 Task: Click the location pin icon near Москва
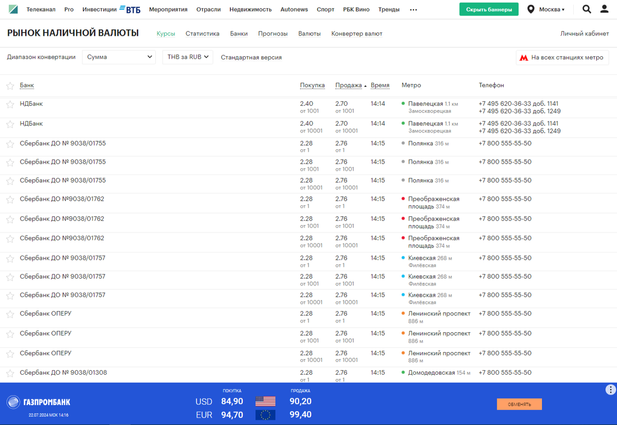click(x=531, y=9)
